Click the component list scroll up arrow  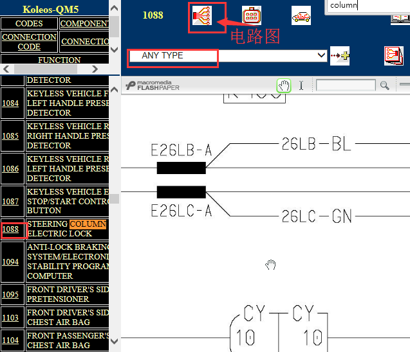coord(115,90)
